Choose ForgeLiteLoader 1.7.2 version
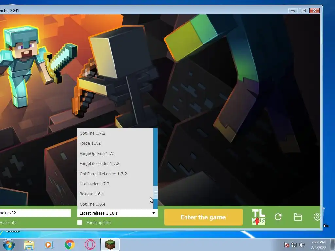The height and width of the screenshot is (251, 335). click(115, 164)
